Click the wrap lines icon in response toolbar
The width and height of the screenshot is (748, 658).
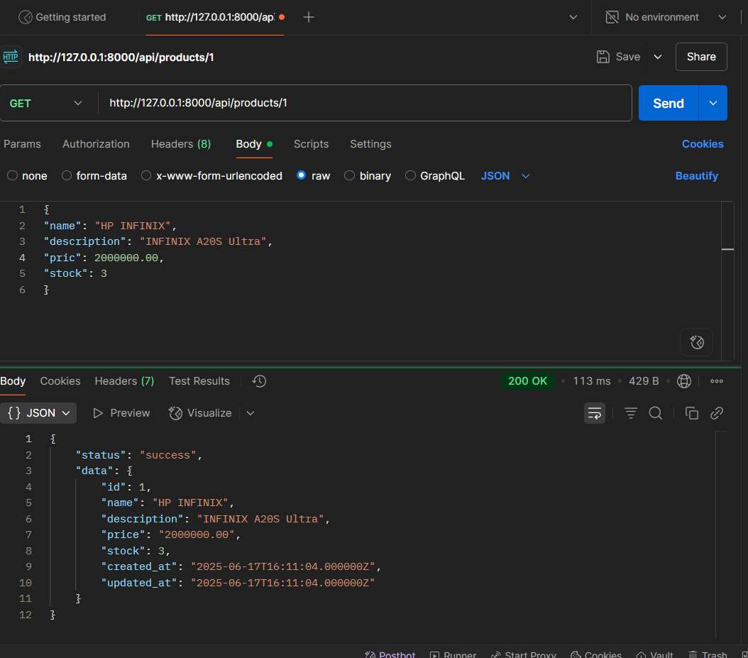coord(594,413)
